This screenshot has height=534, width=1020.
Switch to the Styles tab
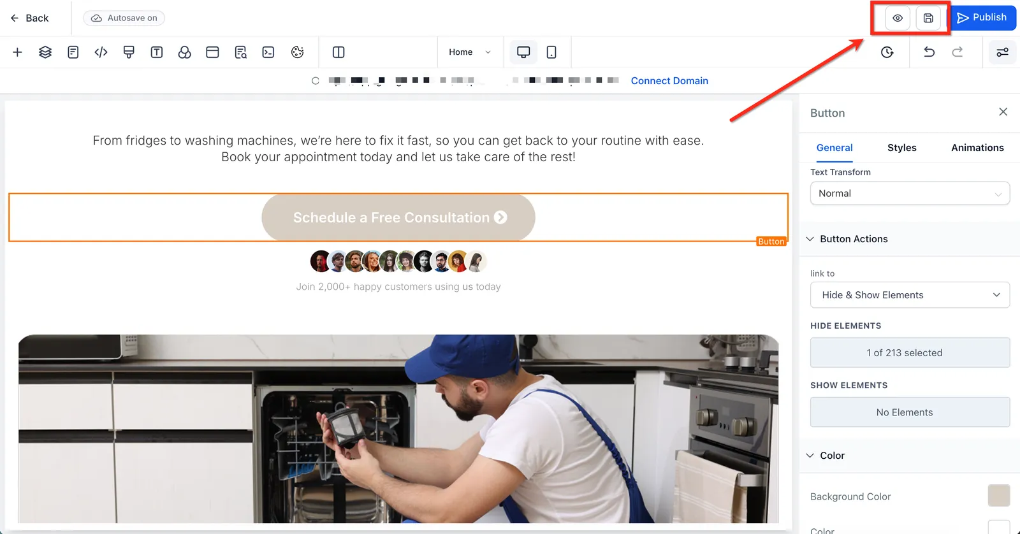(x=901, y=148)
